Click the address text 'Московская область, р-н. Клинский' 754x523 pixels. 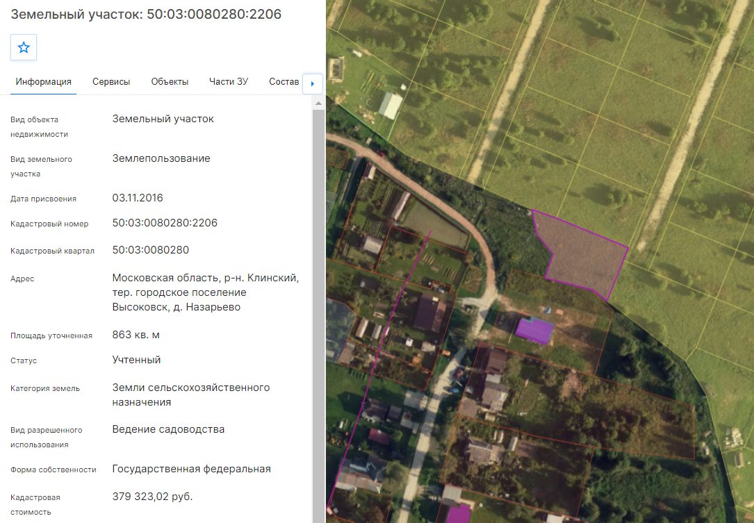205,278
